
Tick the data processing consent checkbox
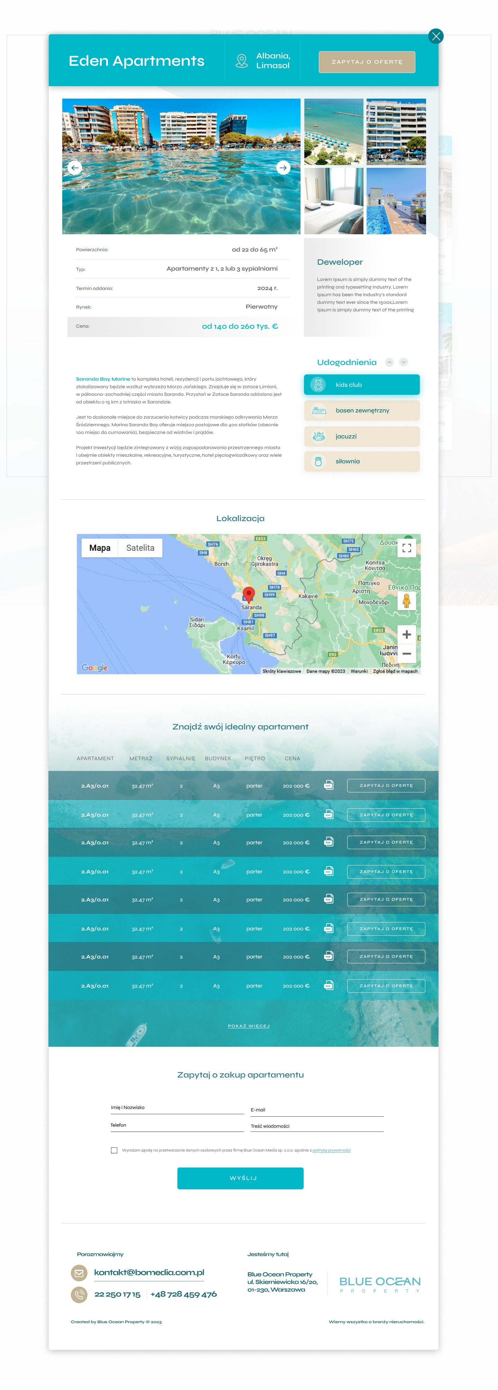tap(114, 1150)
